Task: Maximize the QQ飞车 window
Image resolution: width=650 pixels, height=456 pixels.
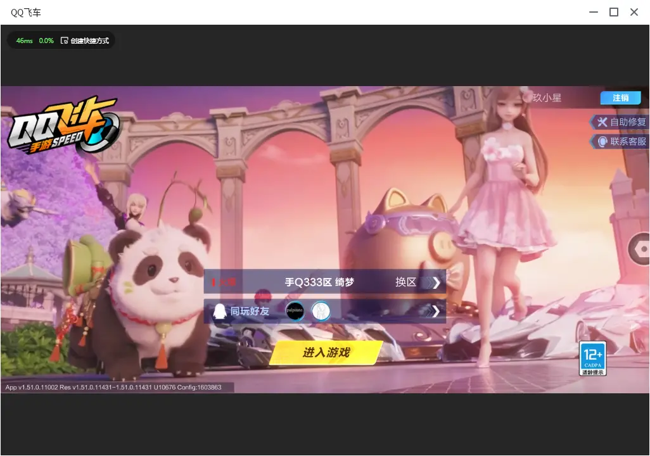Action: point(614,12)
